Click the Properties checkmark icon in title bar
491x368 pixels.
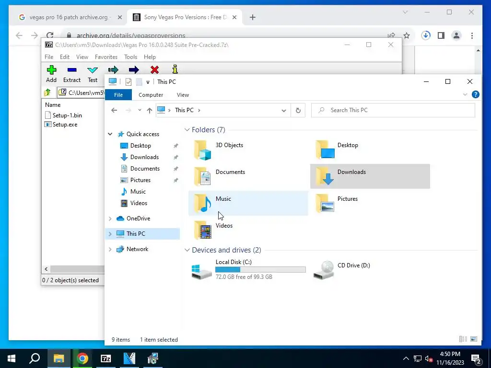point(129,81)
